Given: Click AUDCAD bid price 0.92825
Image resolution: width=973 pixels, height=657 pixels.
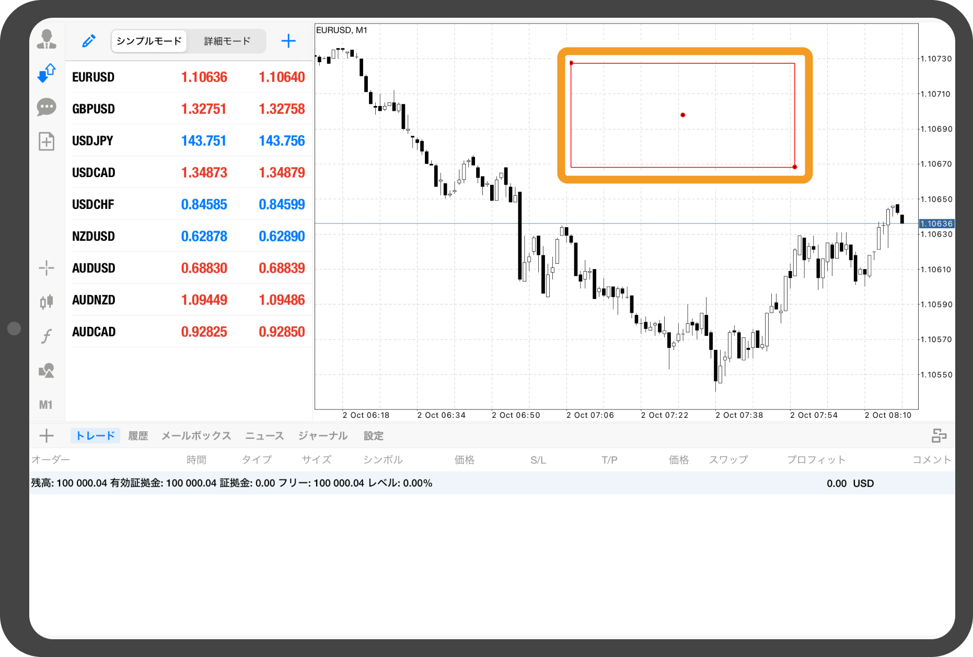Looking at the screenshot, I should pyautogui.click(x=204, y=332).
